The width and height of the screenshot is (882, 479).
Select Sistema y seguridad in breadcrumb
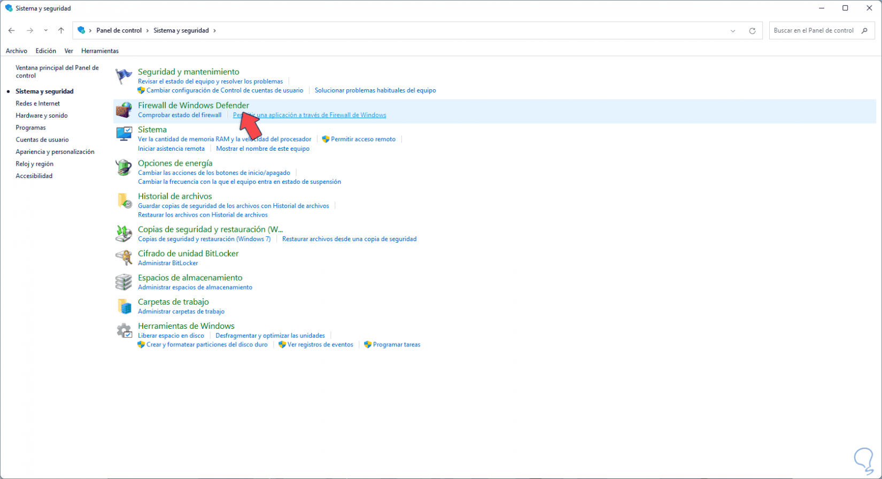(181, 30)
